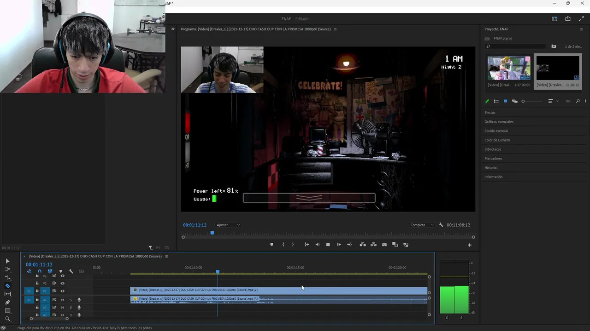This screenshot has width=590, height=331.
Task: Select the Rectangle tool
Action: [7, 310]
